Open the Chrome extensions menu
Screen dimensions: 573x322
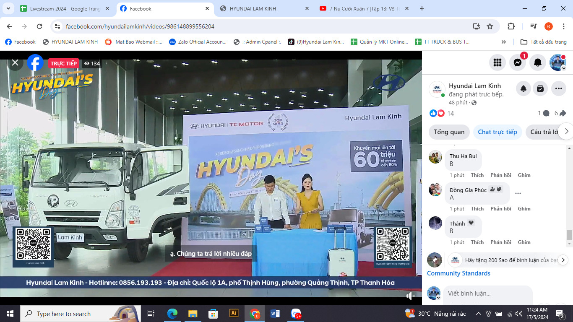click(511, 26)
